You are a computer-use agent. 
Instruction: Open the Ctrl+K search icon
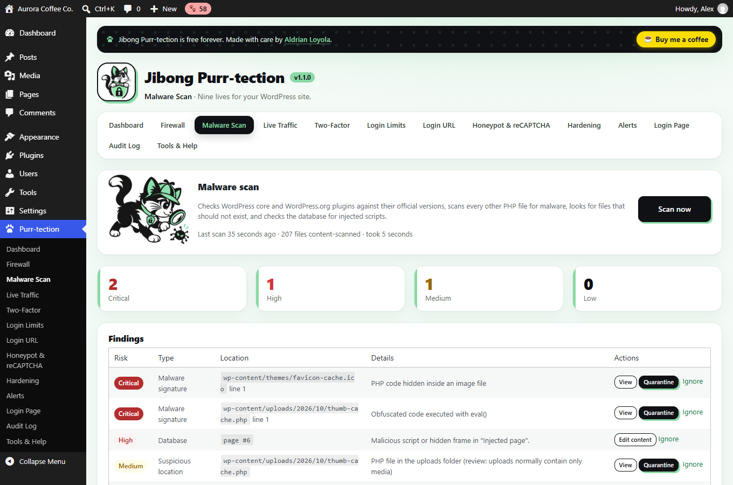point(86,9)
